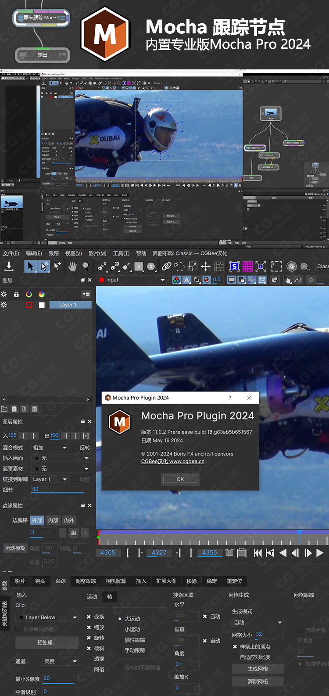Click the 生成网格 button
This screenshot has width=329, height=696.
(x=257, y=669)
